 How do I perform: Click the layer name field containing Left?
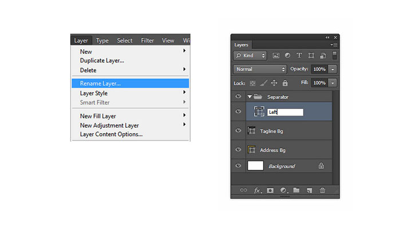(285, 112)
